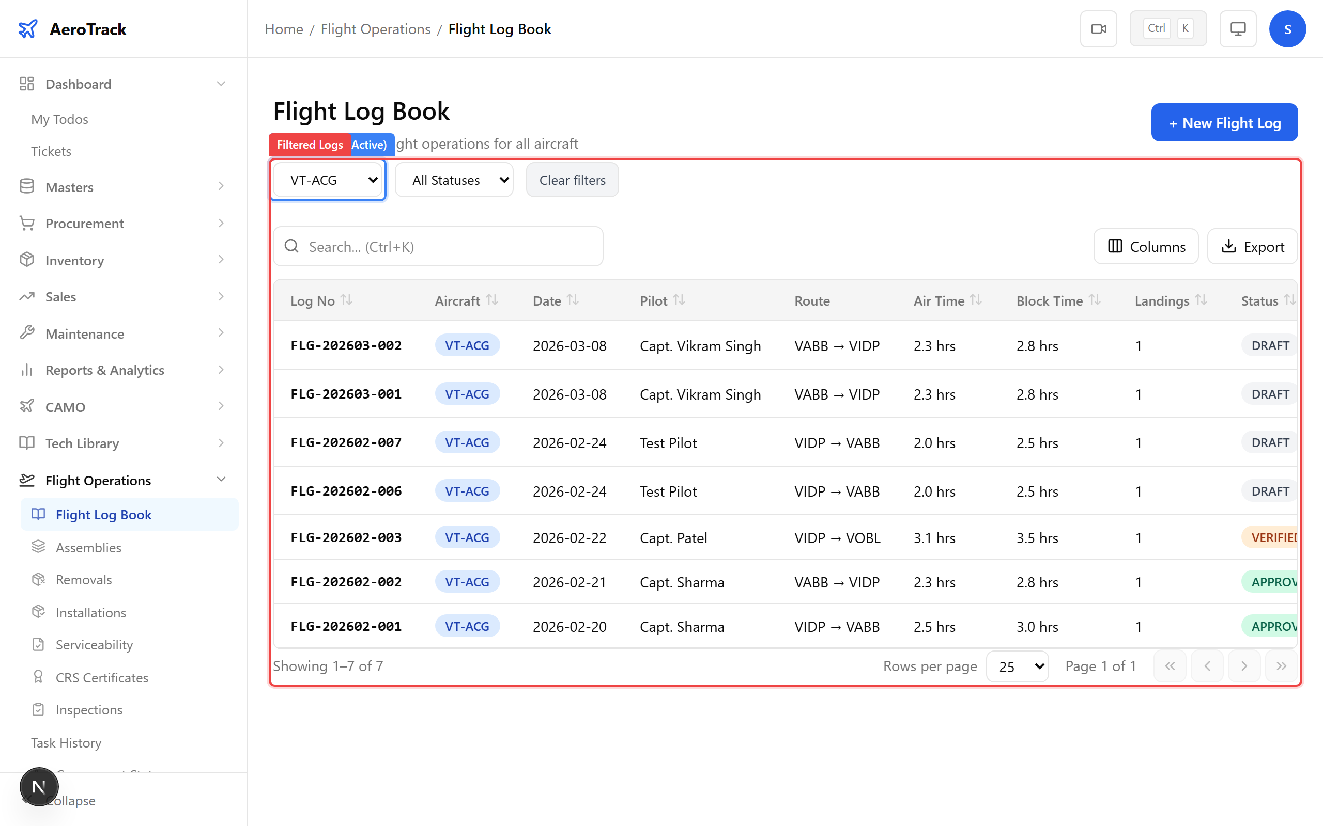Open the CAMO section icon in sidebar
1323x826 pixels.
click(26, 406)
